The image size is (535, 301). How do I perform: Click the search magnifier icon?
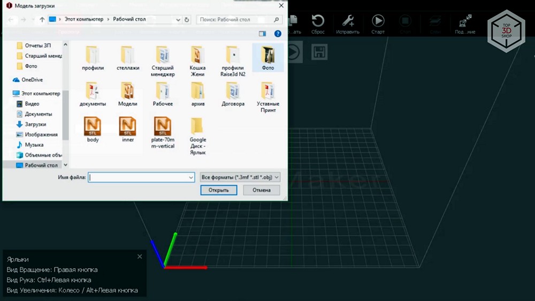[277, 19]
